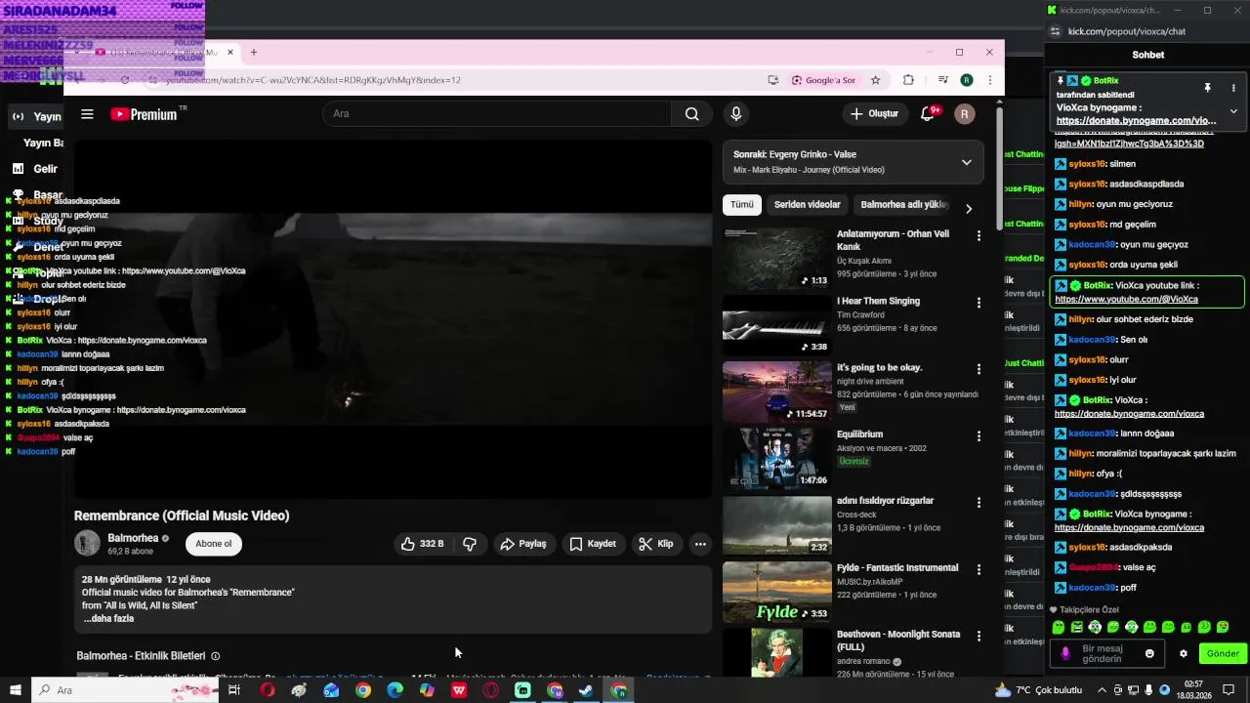Open the Windows Start menu
Image resolution: width=1250 pixels, height=703 pixels.
tap(15, 690)
